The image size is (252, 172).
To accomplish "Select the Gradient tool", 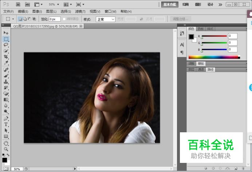I will (x=6, y=99).
